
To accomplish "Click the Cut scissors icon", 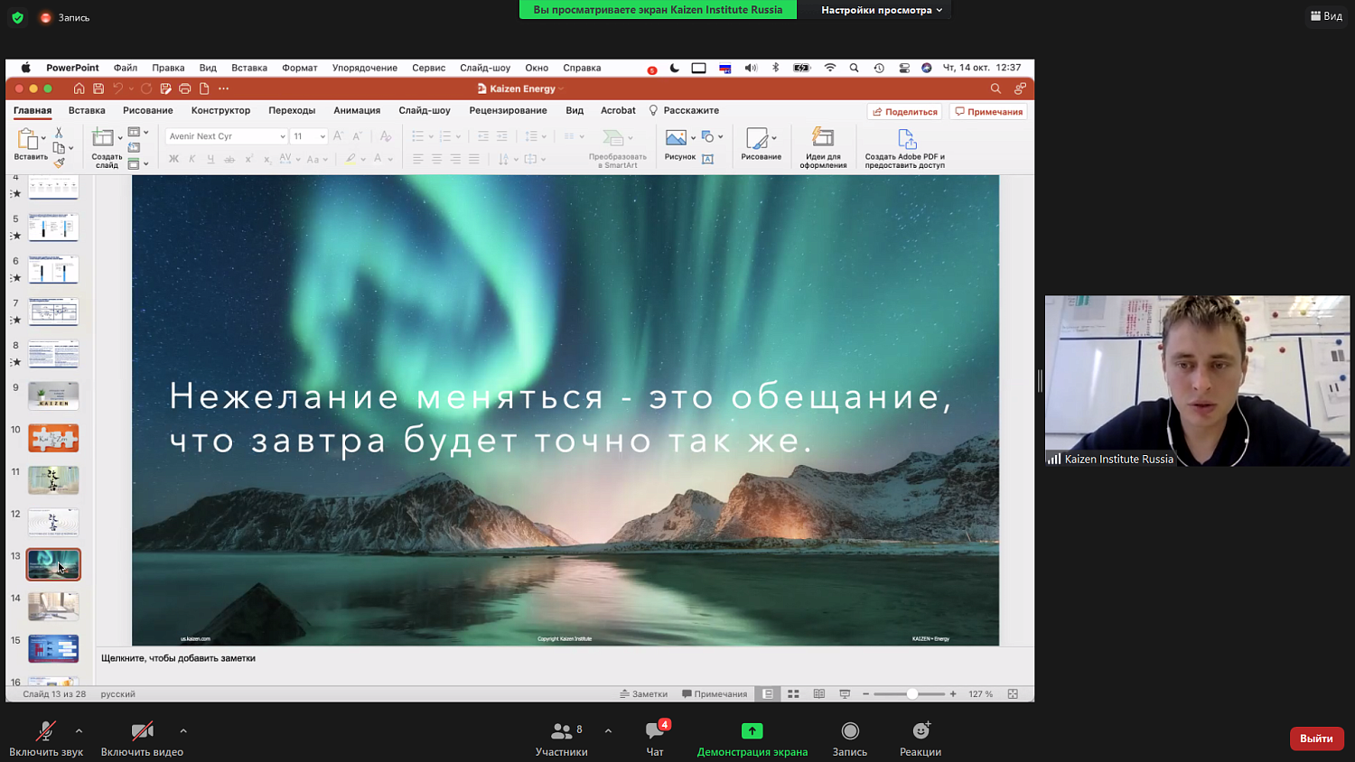I will (59, 133).
